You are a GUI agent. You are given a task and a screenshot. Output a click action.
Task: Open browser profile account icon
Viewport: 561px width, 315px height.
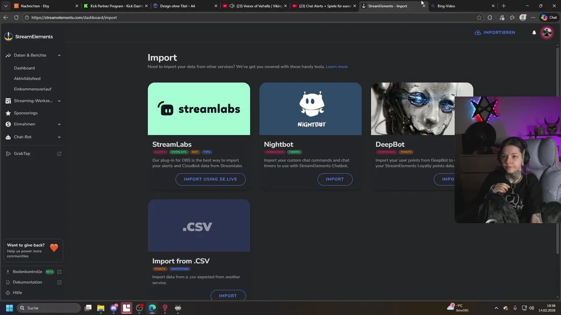(x=522, y=17)
